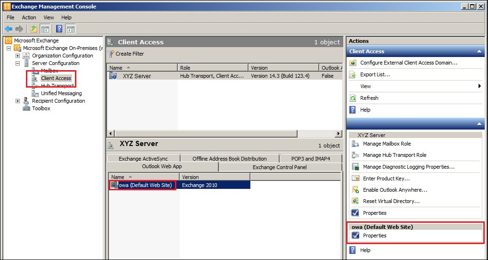Viewport: 488px width, 260px height.
Task: Click the Enter Product Key icon
Action: (x=355, y=179)
